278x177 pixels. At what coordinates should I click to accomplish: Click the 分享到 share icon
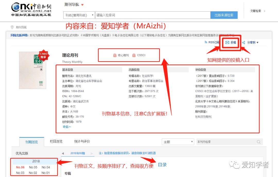[244, 43]
